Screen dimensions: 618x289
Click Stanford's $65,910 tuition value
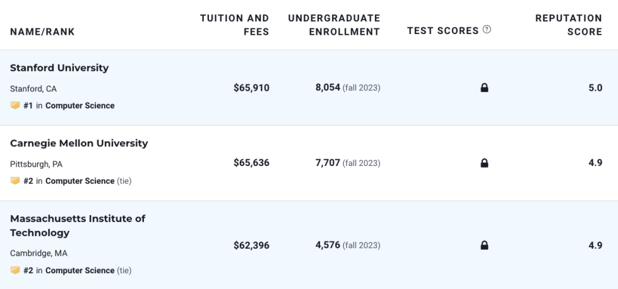[x=251, y=88]
